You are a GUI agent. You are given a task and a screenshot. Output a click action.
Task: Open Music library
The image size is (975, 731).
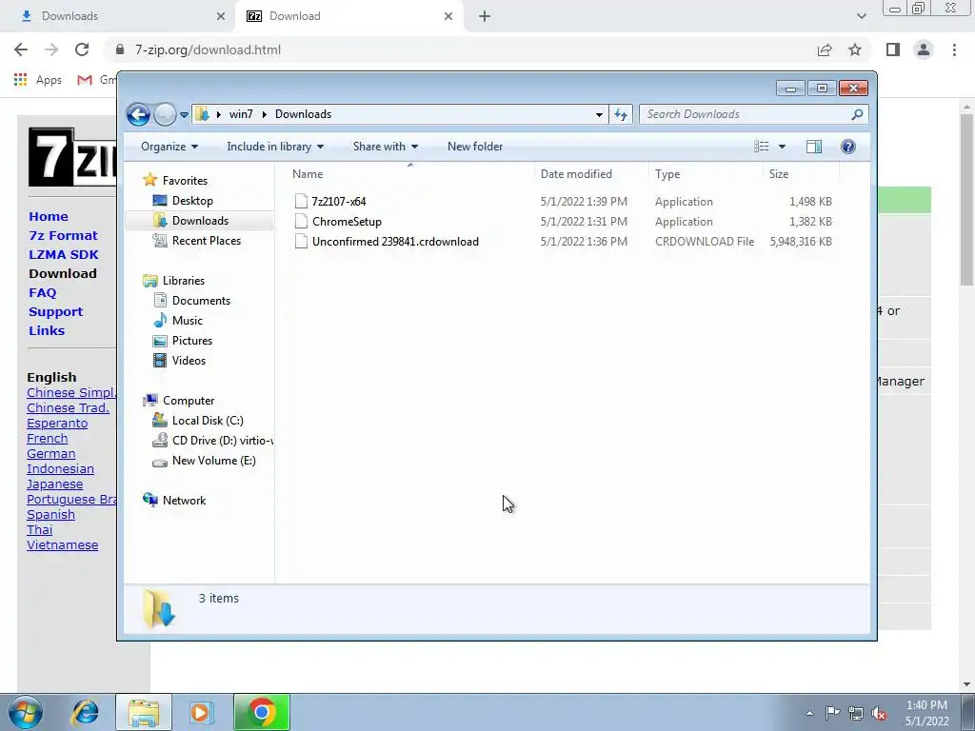[188, 321]
